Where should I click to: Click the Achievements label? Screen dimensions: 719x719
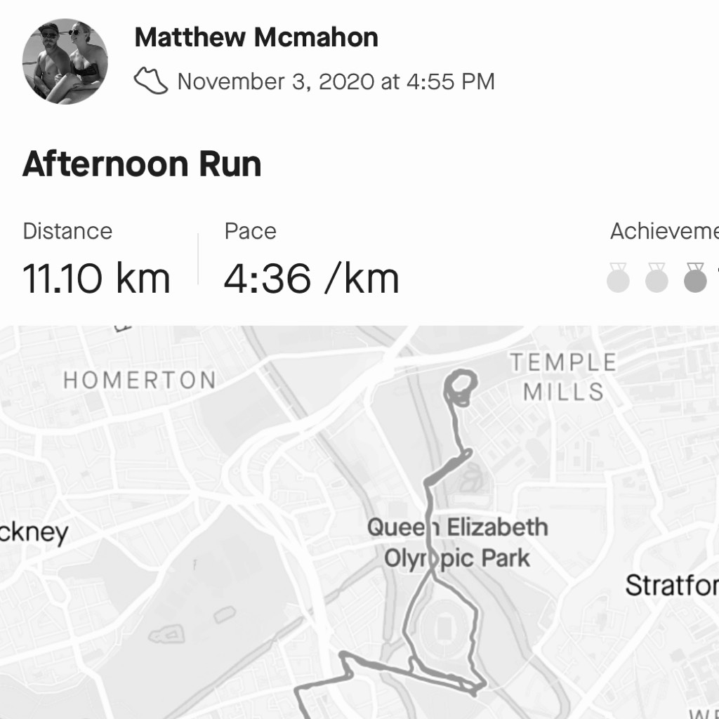[x=664, y=231]
